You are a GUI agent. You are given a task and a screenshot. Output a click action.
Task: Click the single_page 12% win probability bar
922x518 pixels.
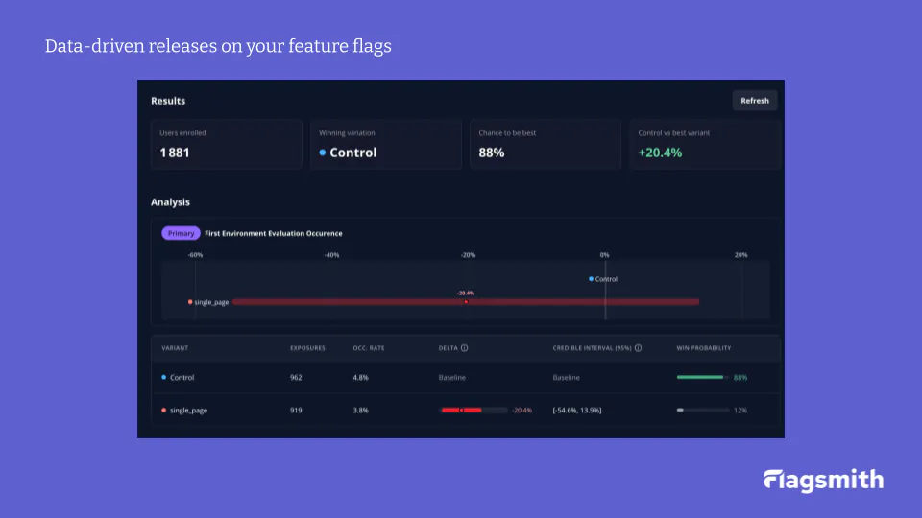(x=703, y=410)
